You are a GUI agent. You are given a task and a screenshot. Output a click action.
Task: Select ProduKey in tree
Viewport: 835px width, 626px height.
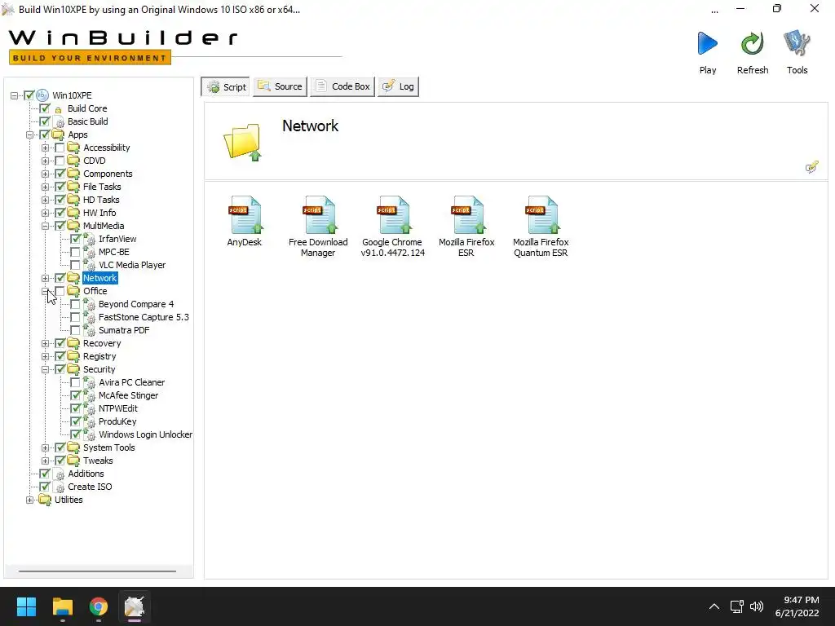[x=117, y=421]
